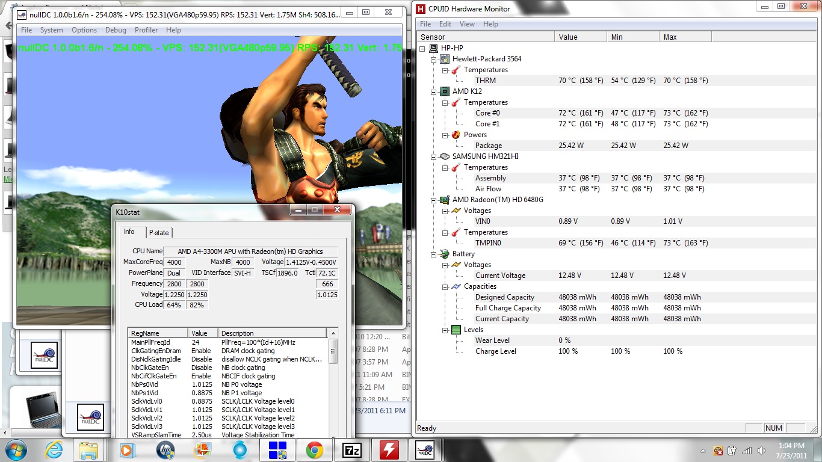
Task: Click the Capacities icon under Battery
Action: click(x=456, y=286)
